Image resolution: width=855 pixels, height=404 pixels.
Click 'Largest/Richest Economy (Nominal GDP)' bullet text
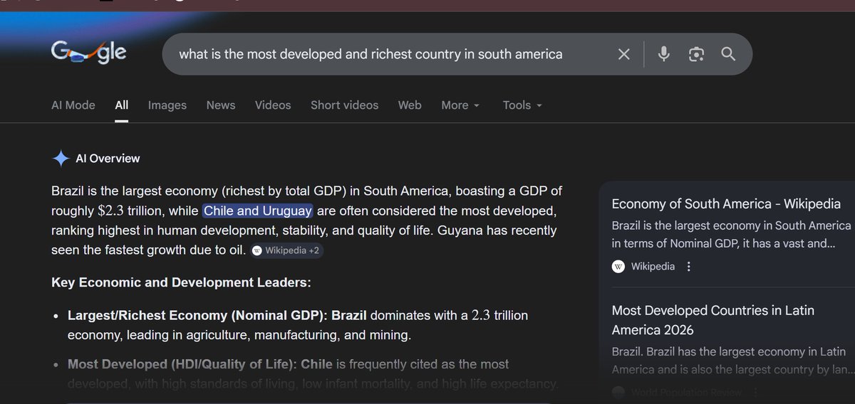point(197,314)
